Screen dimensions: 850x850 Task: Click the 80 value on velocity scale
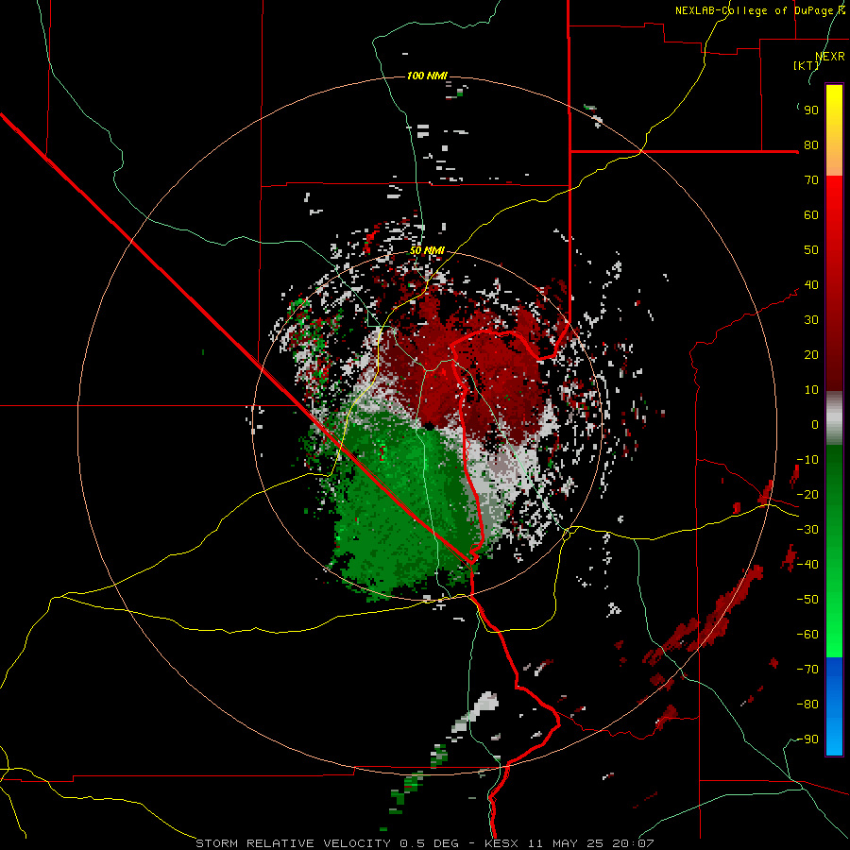[811, 145]
